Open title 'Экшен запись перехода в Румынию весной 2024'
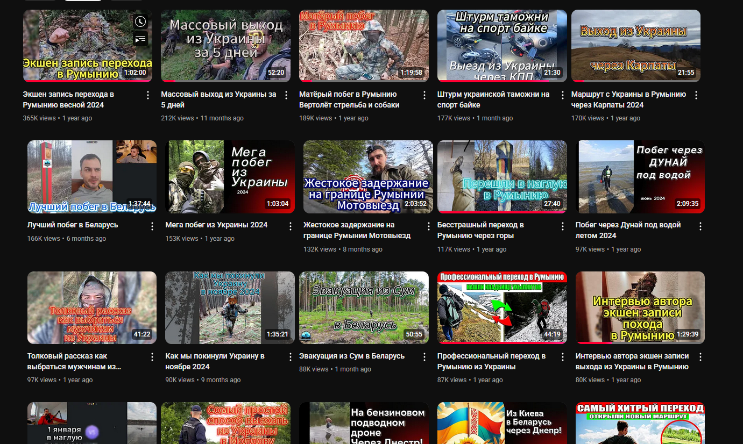Screen dimensions: 743x444 pos(68,99)
